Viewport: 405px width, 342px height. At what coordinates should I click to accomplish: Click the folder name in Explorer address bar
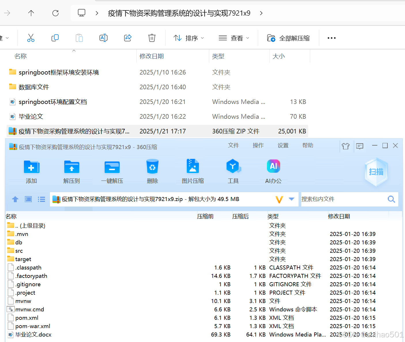(x=179, y=13)
